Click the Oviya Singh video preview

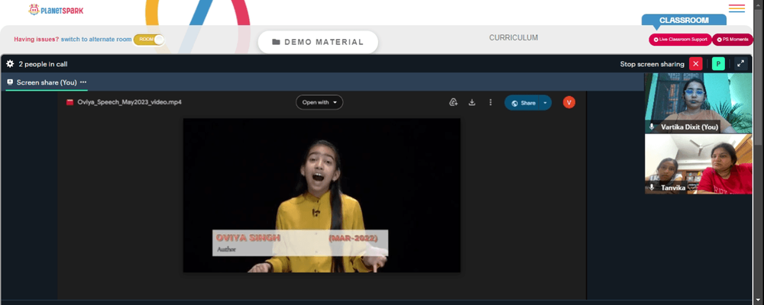(322, 195)
